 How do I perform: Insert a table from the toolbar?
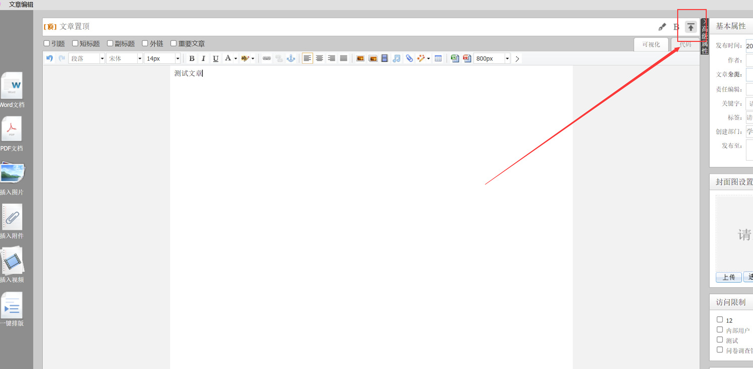pyautogui.click(x=438, y=59)
